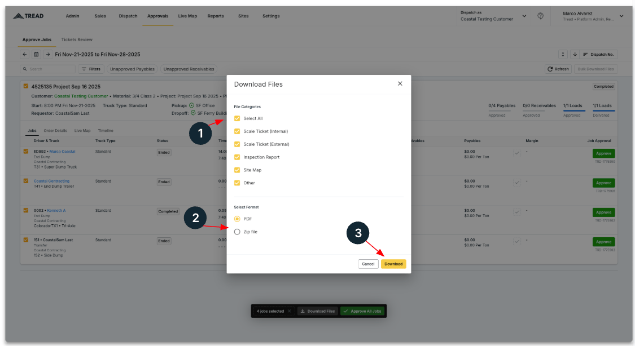Click into the Search field
The width and height of the screenshot is (635, 346).
[48, 69]
